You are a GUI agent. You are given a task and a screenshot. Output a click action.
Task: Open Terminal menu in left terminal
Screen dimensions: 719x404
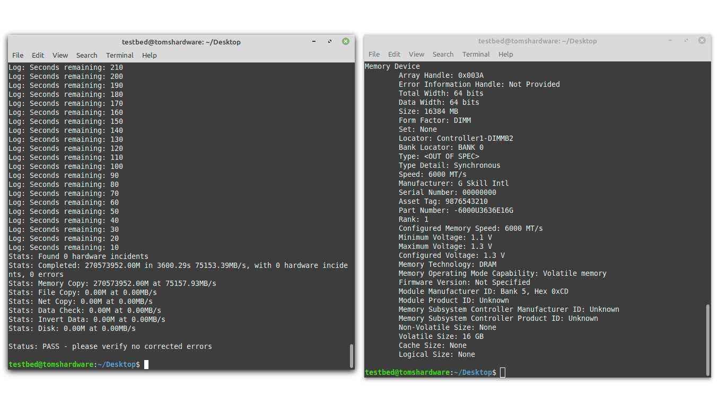120,55
